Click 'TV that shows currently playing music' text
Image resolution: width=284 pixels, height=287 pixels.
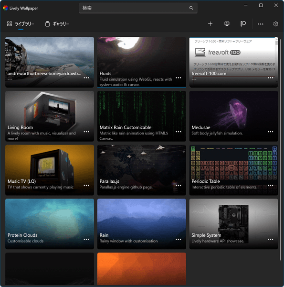41,187
